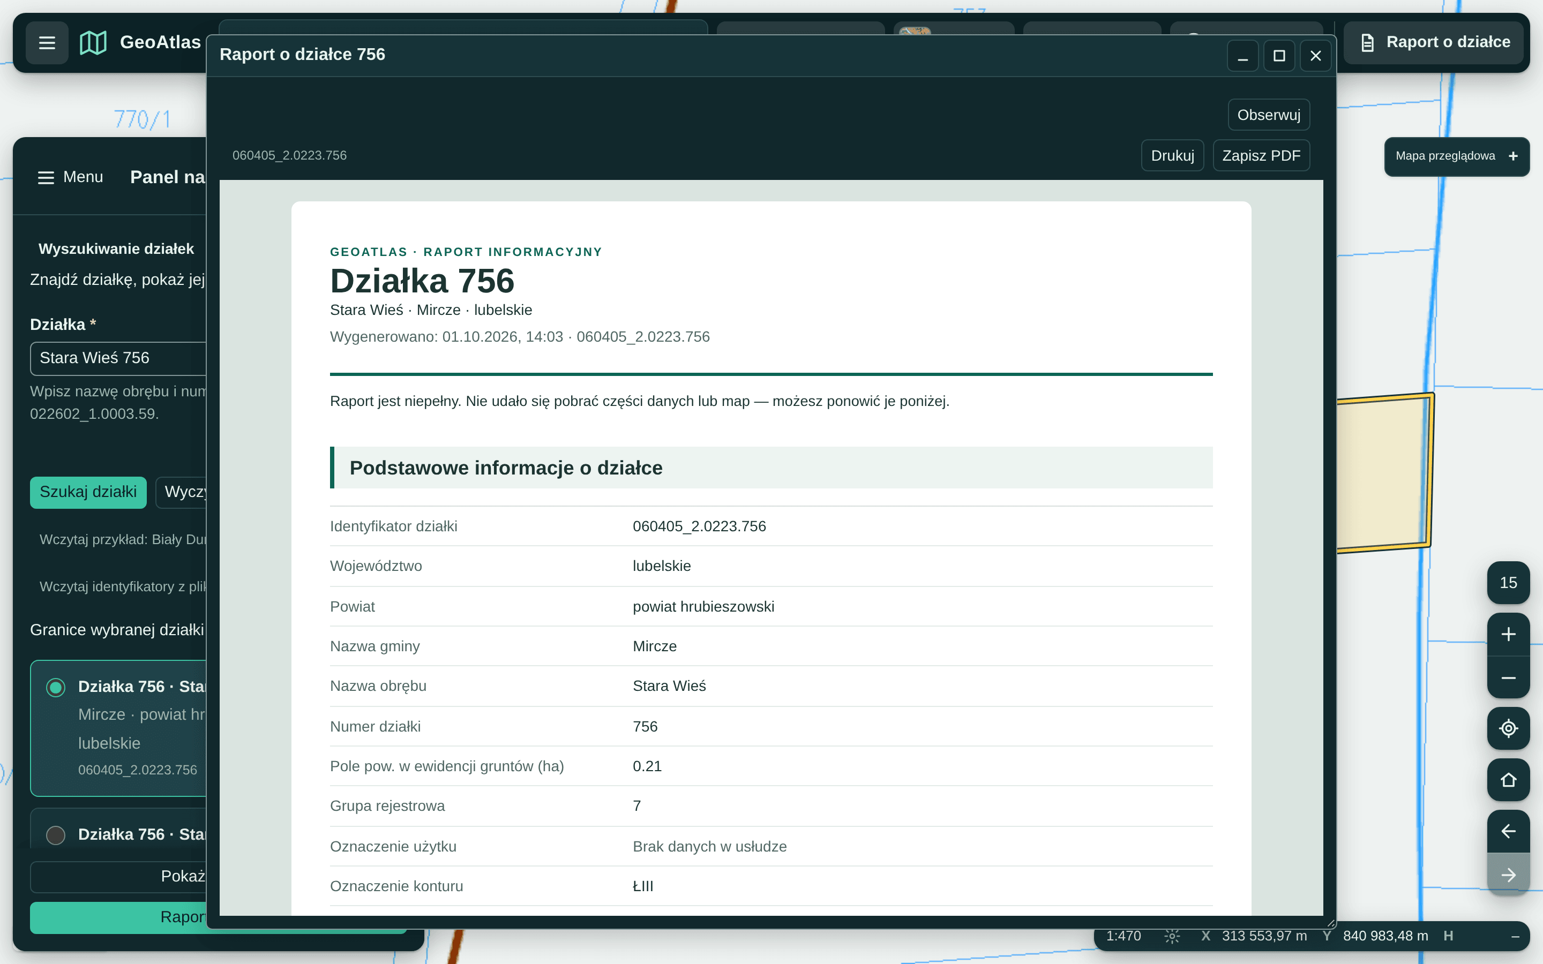Screen dimensions: 1543x964
Task: Click the powiat hrubieszowski table value
Action: (x=703, y=606)
